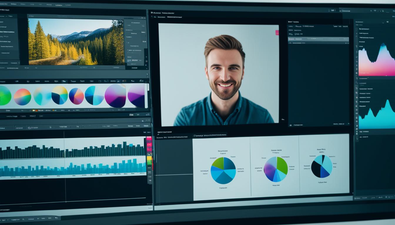The image size is (395, 225).
Task: Select the green and blue pie chart
Action: (223, 171)
